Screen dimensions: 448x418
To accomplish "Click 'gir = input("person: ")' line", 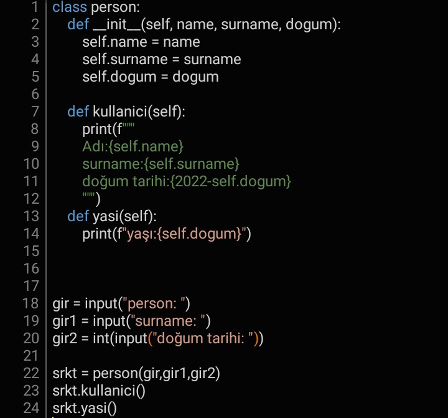I will (121, 303).
